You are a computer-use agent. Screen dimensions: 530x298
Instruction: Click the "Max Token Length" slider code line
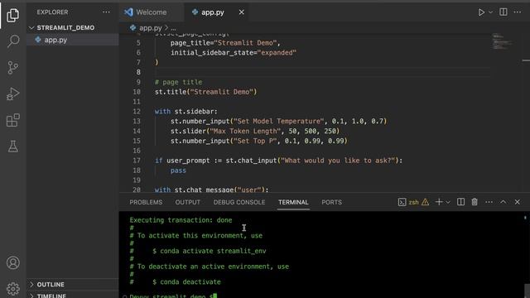click(255, 131)
